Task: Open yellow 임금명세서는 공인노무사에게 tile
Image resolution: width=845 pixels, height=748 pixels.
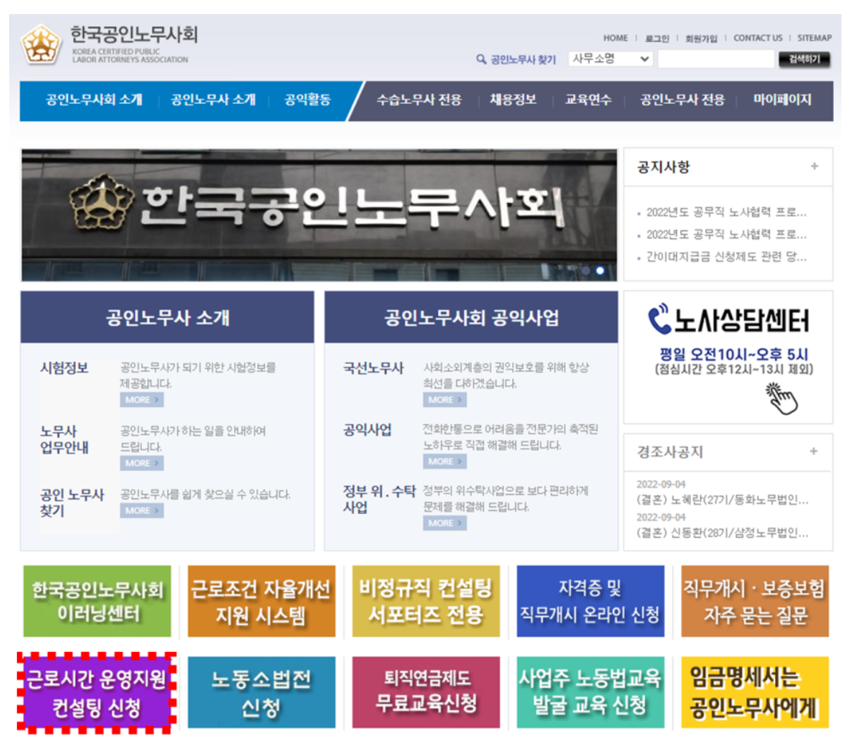Action: point(755,693)
